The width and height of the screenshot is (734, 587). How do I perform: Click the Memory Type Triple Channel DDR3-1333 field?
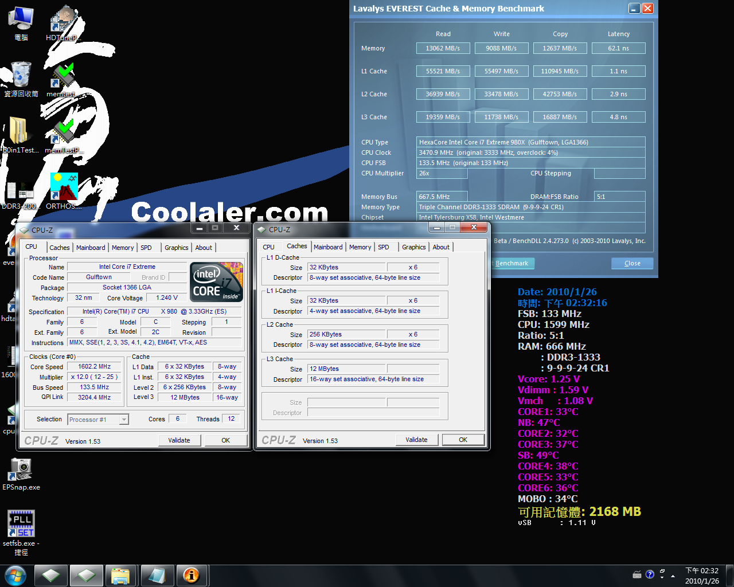click(x=531, y=207)
